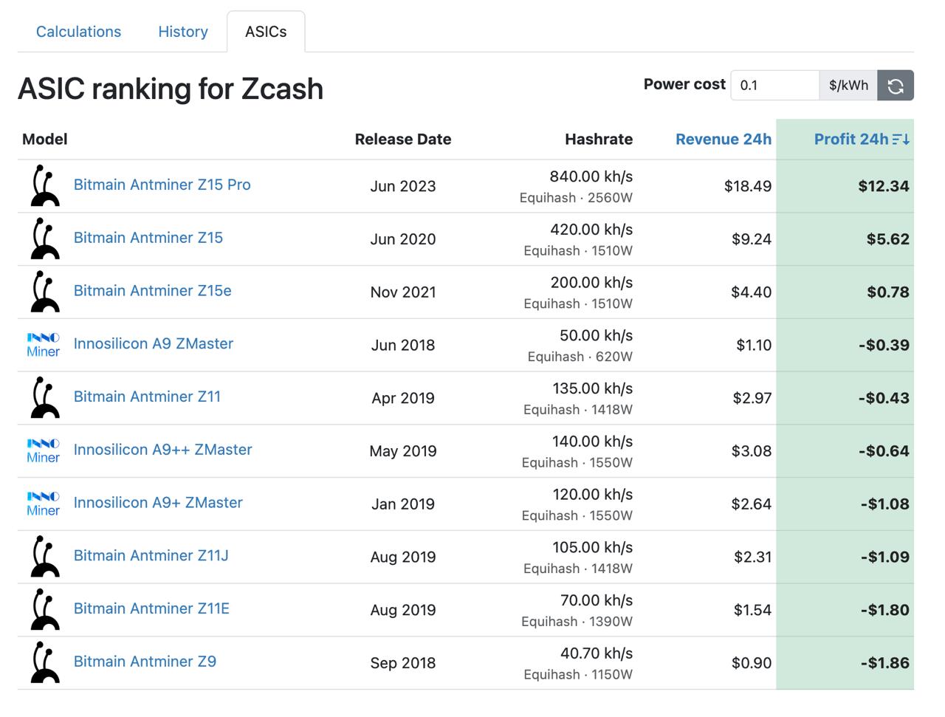Switch to the History tab
The image size is (945, 717).
(x=182, y=32)
